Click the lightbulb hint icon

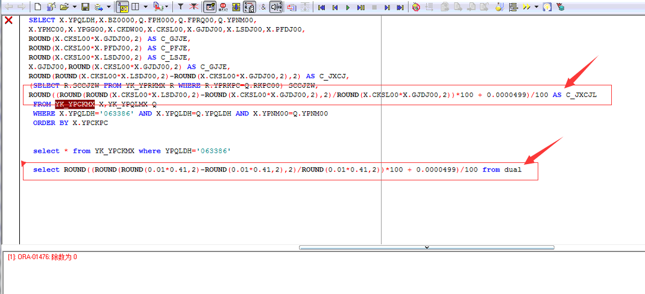tap(547, 7)
